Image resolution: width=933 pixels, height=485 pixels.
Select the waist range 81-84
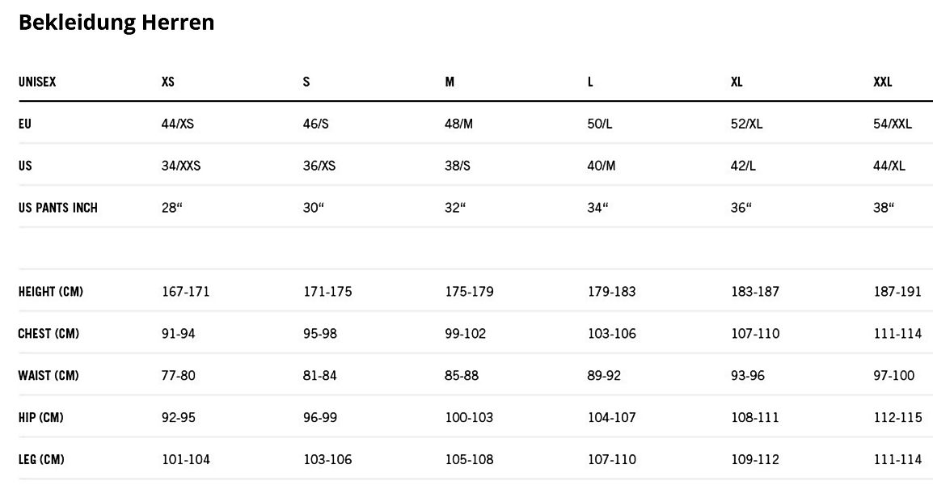pos(320,376)
